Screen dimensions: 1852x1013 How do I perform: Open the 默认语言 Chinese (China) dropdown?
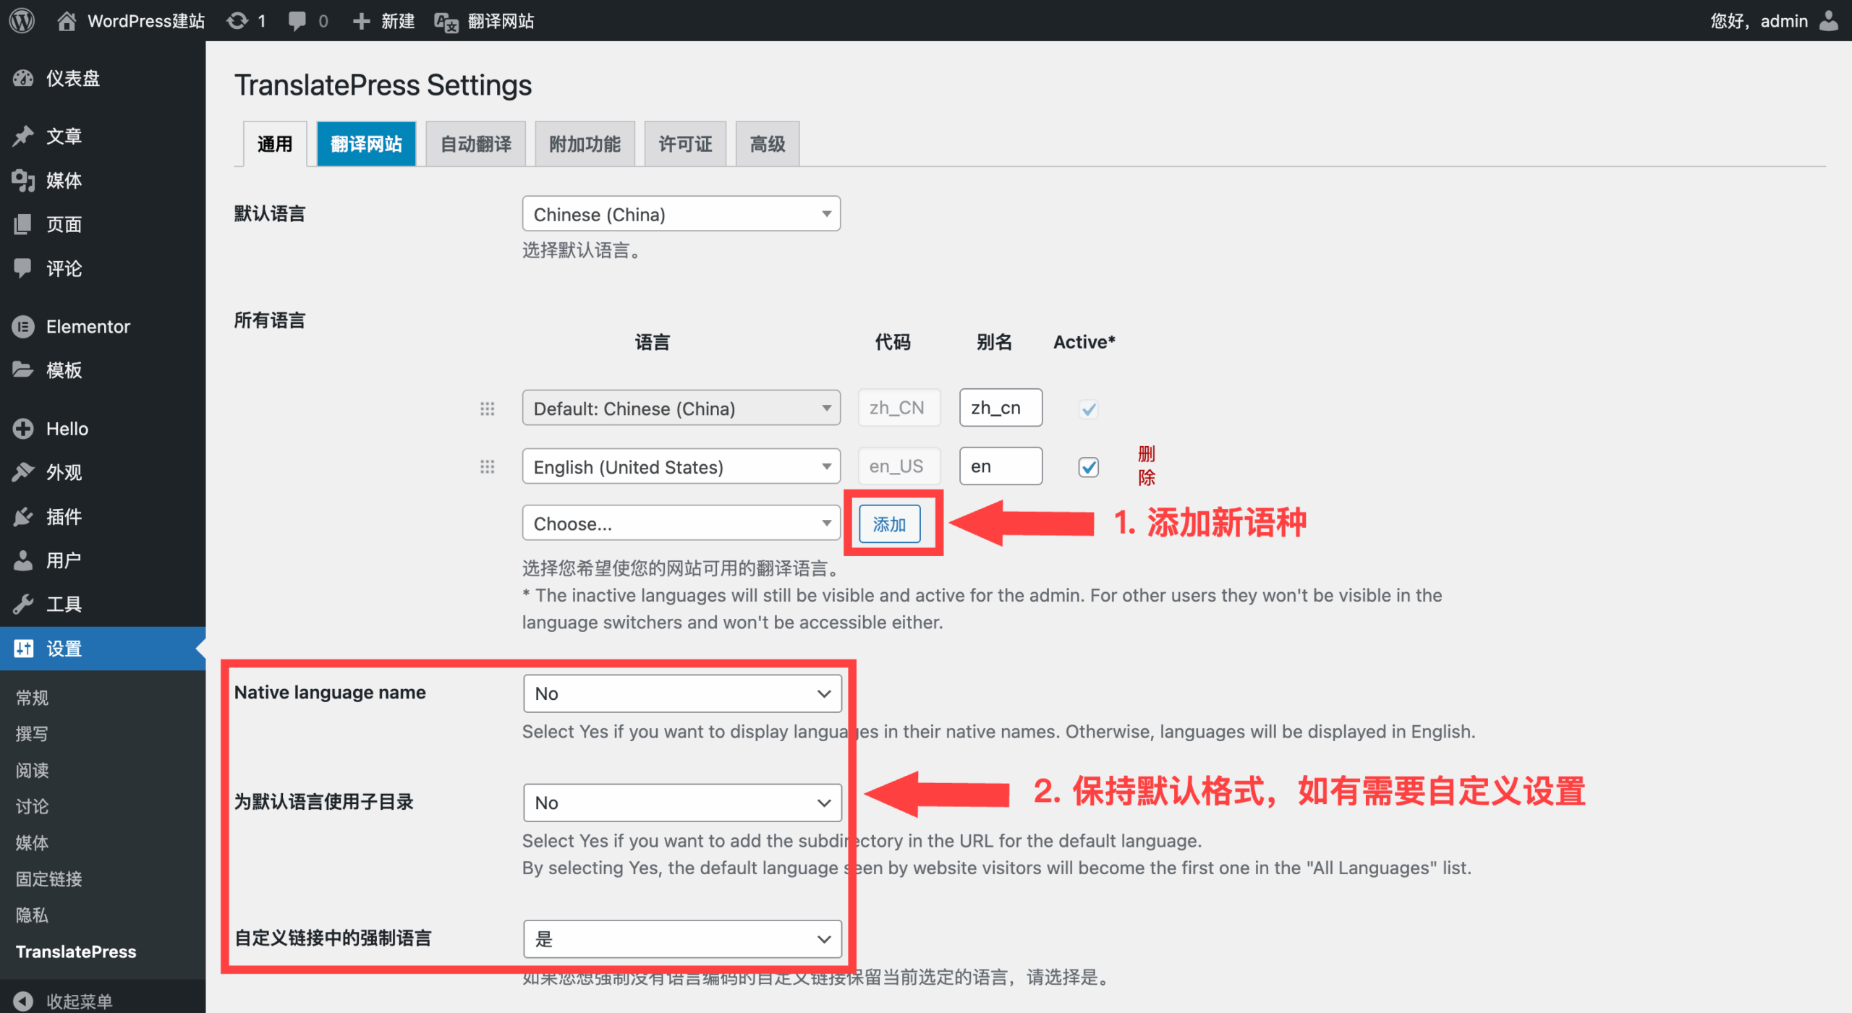point(681,214)
